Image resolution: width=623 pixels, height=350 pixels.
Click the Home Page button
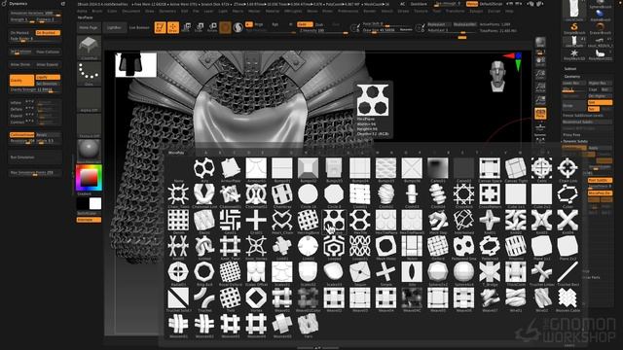point(89,28)
